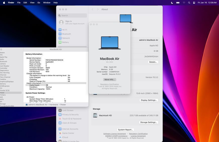This screenshot has width=219, height=142.
Task: Click the MacBook Air image in About This Mac
Action: [x=110, y=43]
